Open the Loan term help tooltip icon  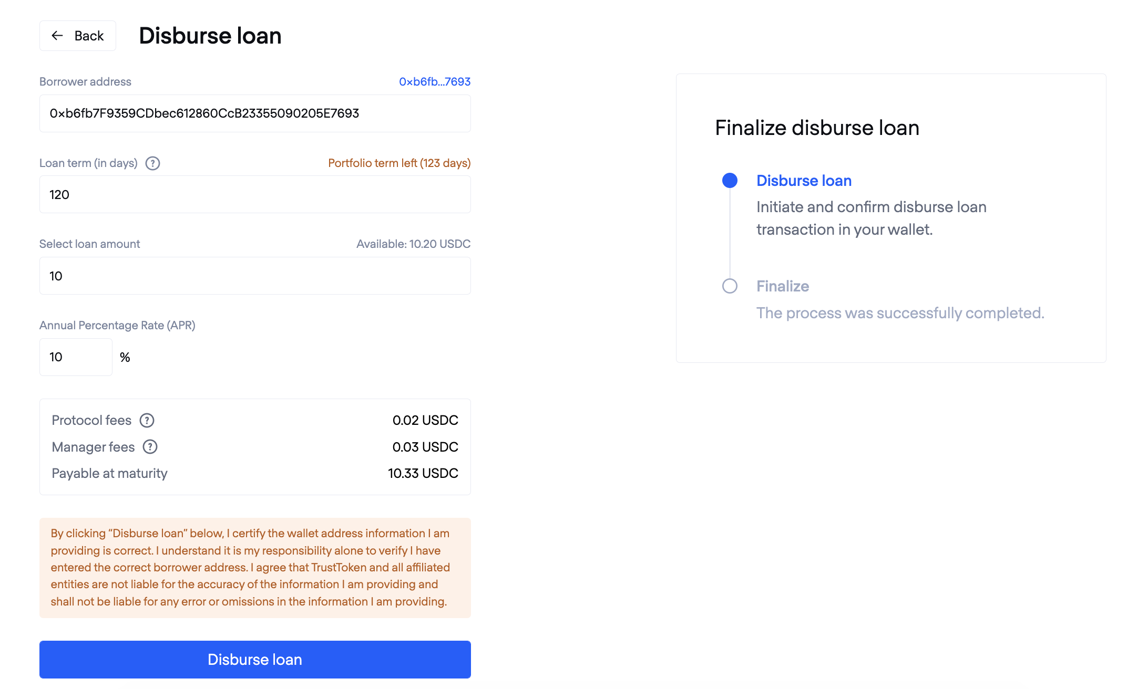point(152,163)
